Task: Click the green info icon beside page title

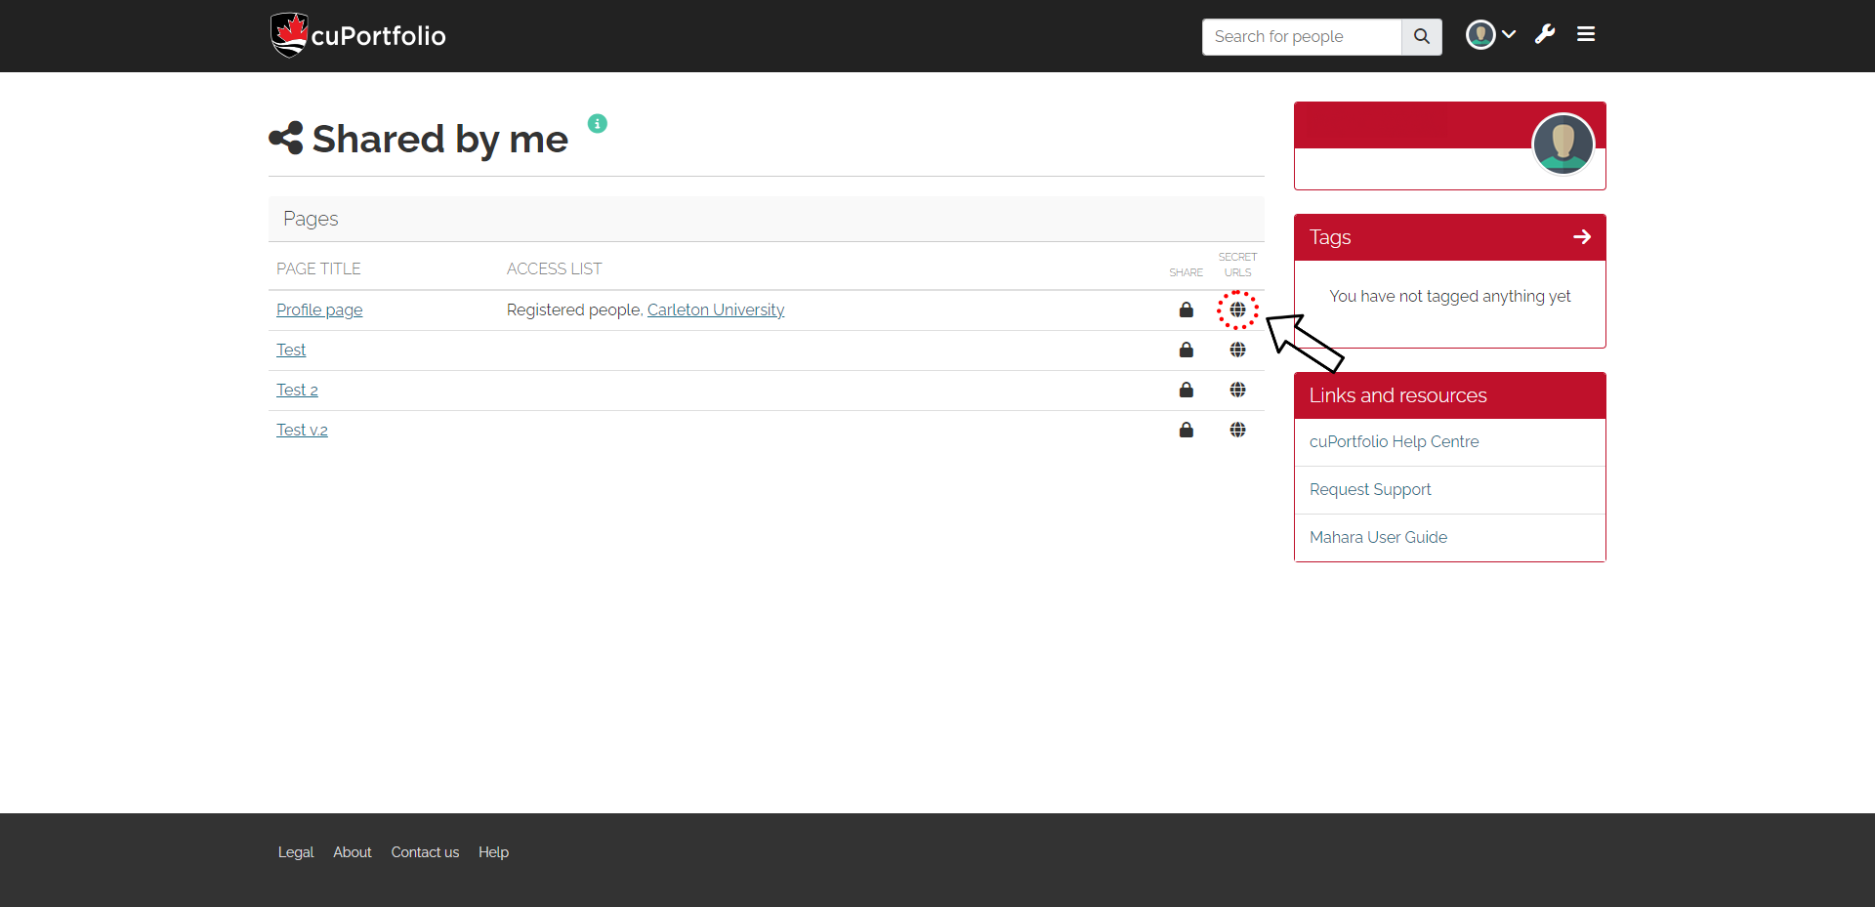Action: pyautogui.click(x=597, y=123)
